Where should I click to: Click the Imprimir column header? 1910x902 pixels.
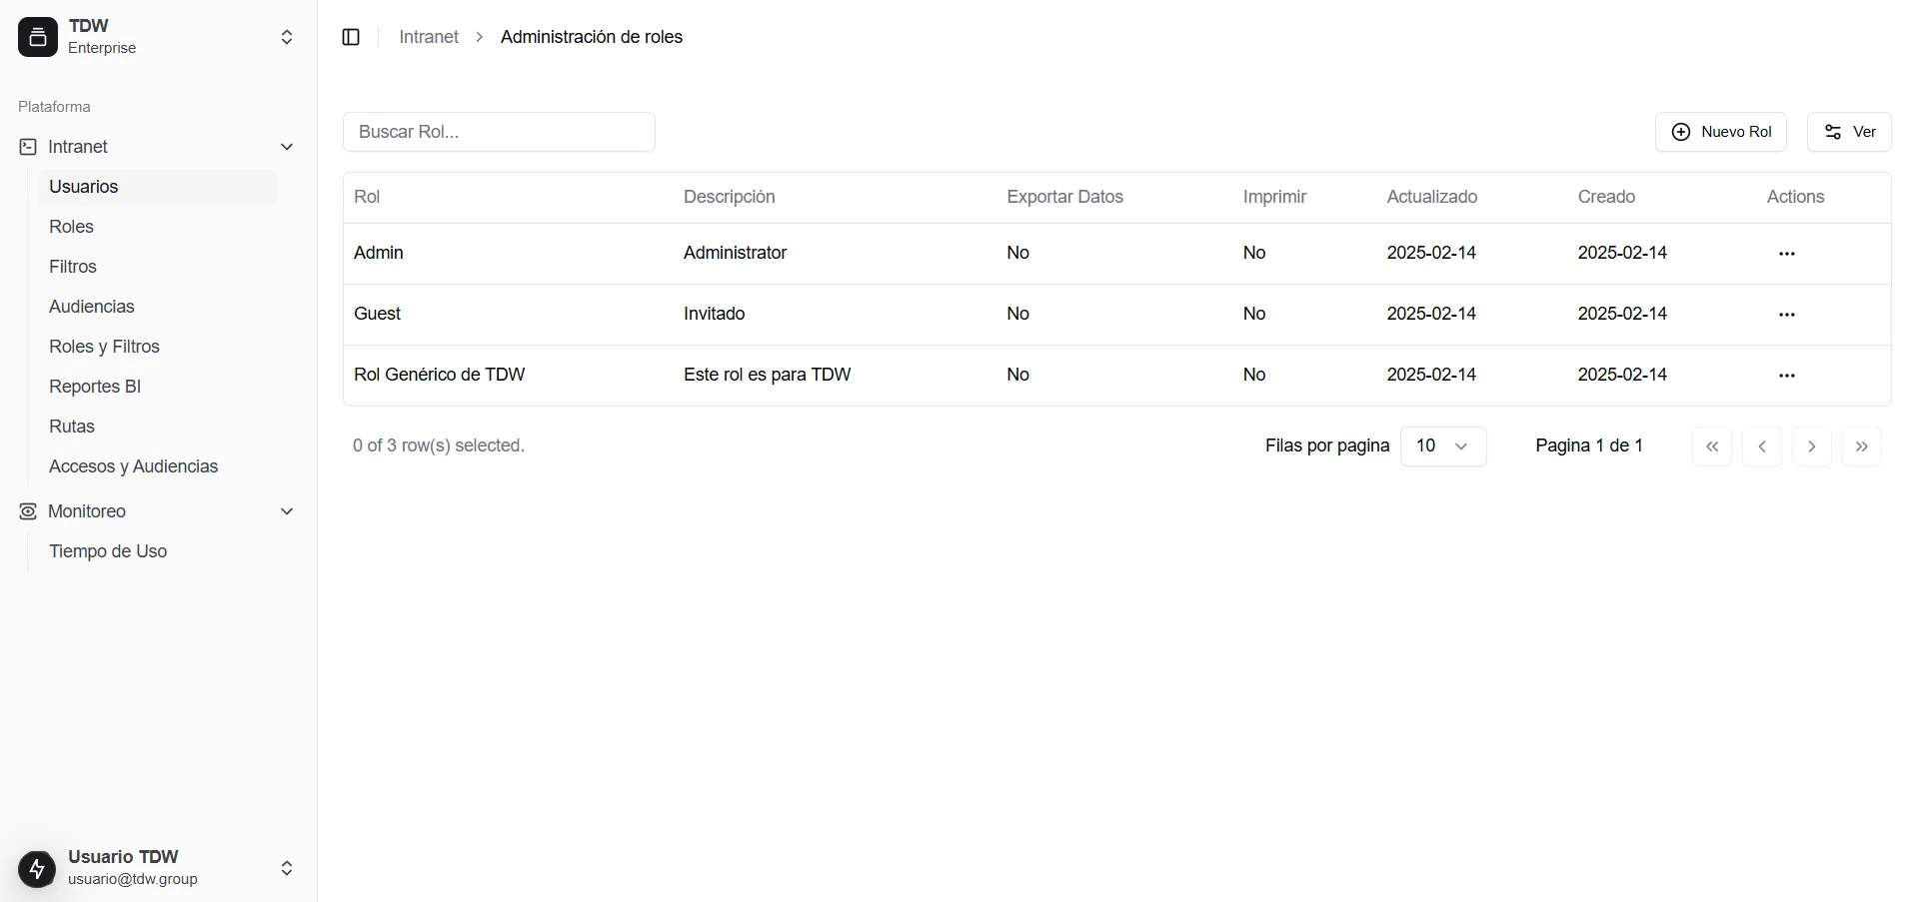[x=1275, y=197]
